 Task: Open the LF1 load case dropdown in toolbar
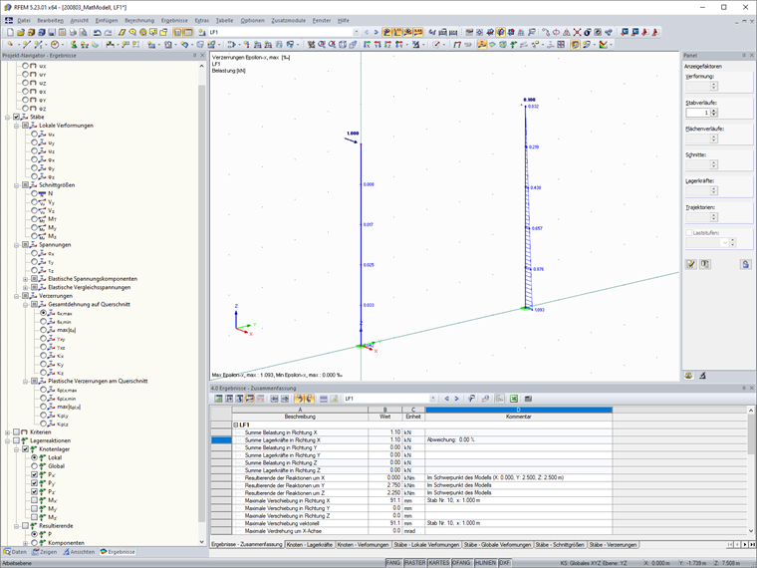pyautogui.click(x=357, y=32)
